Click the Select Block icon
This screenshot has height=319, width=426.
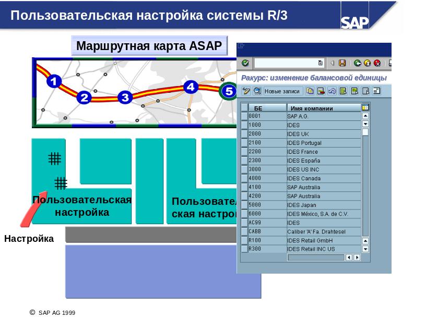(354, 91)
